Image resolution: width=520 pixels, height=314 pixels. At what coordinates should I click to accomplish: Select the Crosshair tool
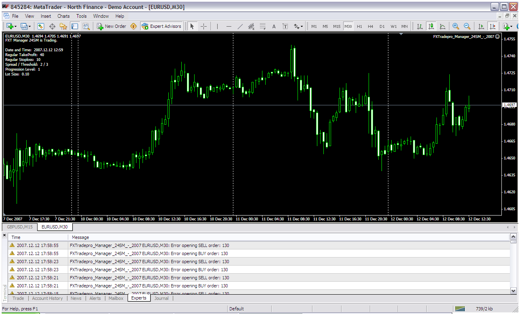pos(203,26)
